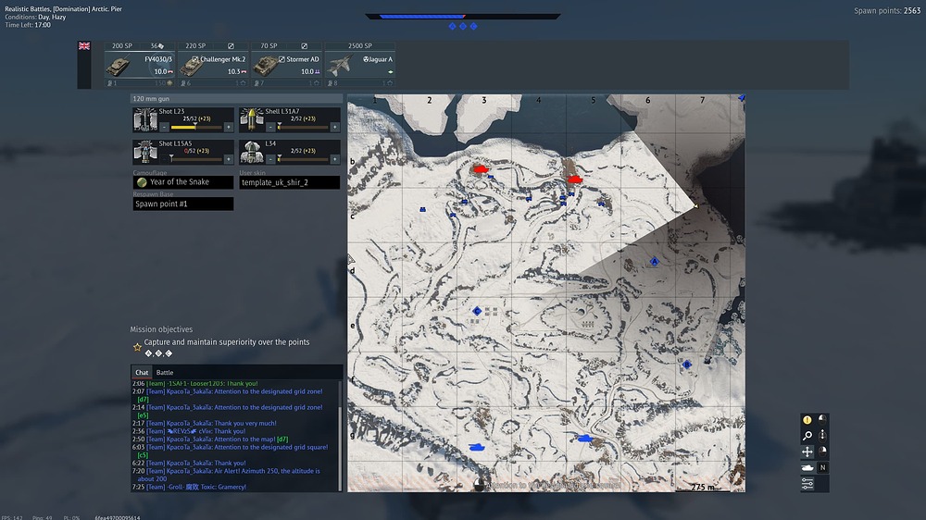926x520 pixels.
Task: Click the N key hint button
Action: click(x=822, y=467)
